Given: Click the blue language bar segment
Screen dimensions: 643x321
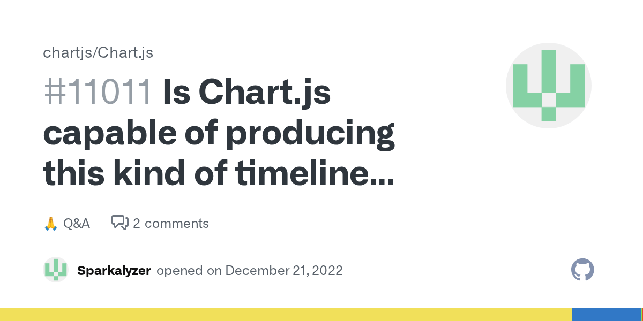Looking at the screenshot, I should [x=605, y=315].
